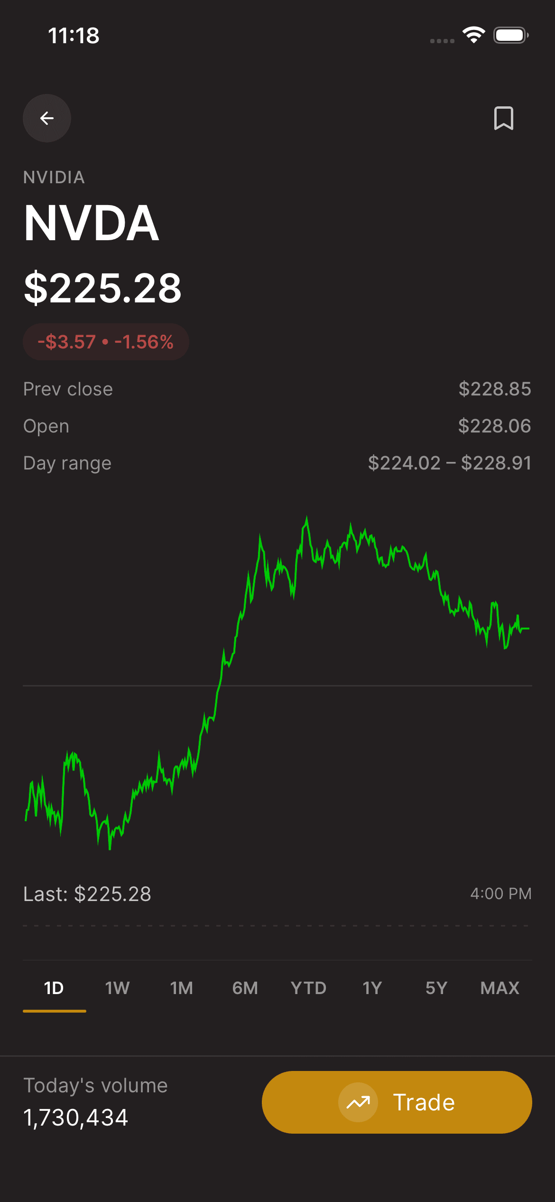Viewport: 555px width, 1202px height.
Task: Bookmark NVDA with the bookmark icon
Action: [x=503, y=118]
